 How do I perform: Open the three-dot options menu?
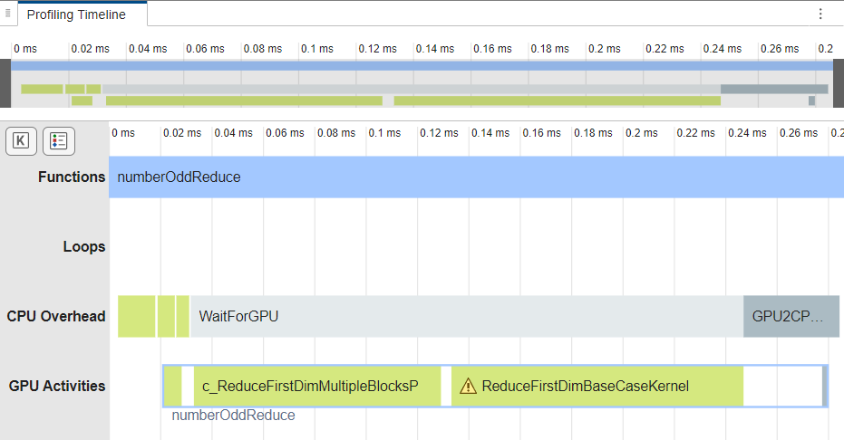pos(820,14)
